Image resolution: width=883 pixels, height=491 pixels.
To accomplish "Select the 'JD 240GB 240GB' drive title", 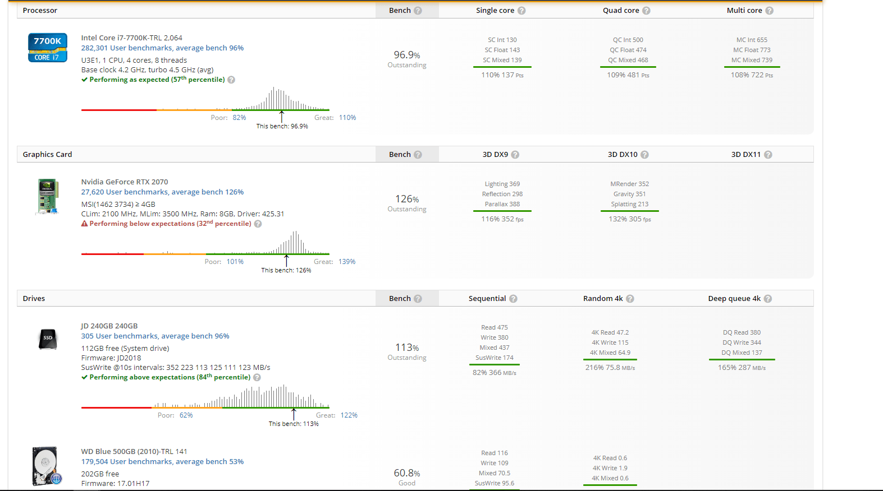I will pos(109,326).
